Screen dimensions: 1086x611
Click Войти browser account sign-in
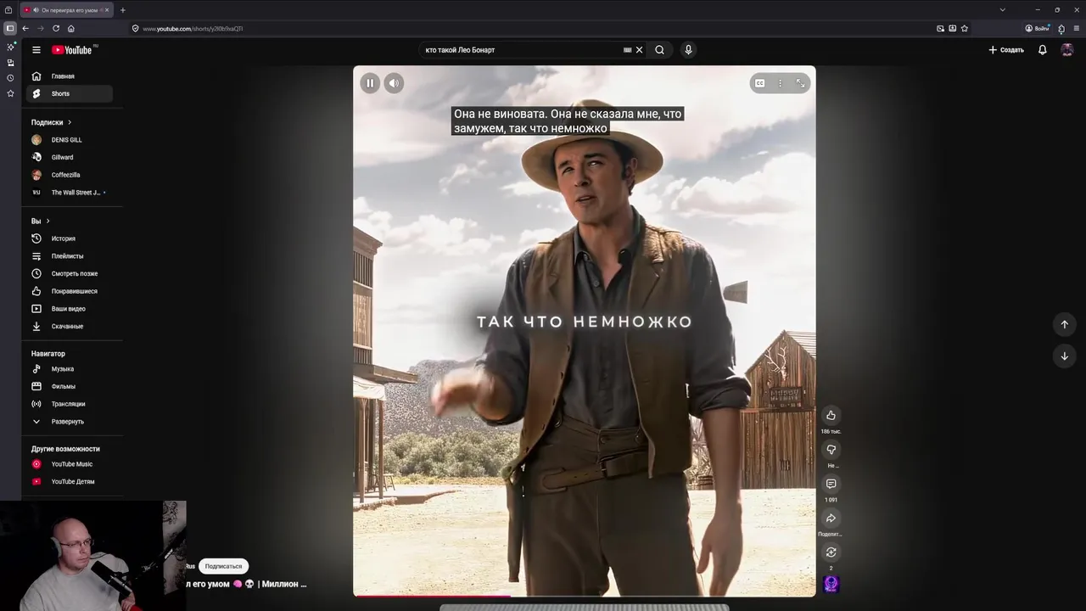click(x=1037, y=28)
